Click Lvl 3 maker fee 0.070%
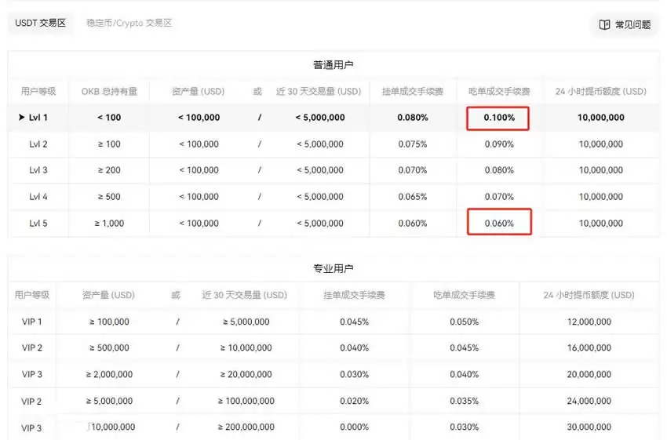The height and width of the screenshot is (440, 667). [x=413, y=170]
